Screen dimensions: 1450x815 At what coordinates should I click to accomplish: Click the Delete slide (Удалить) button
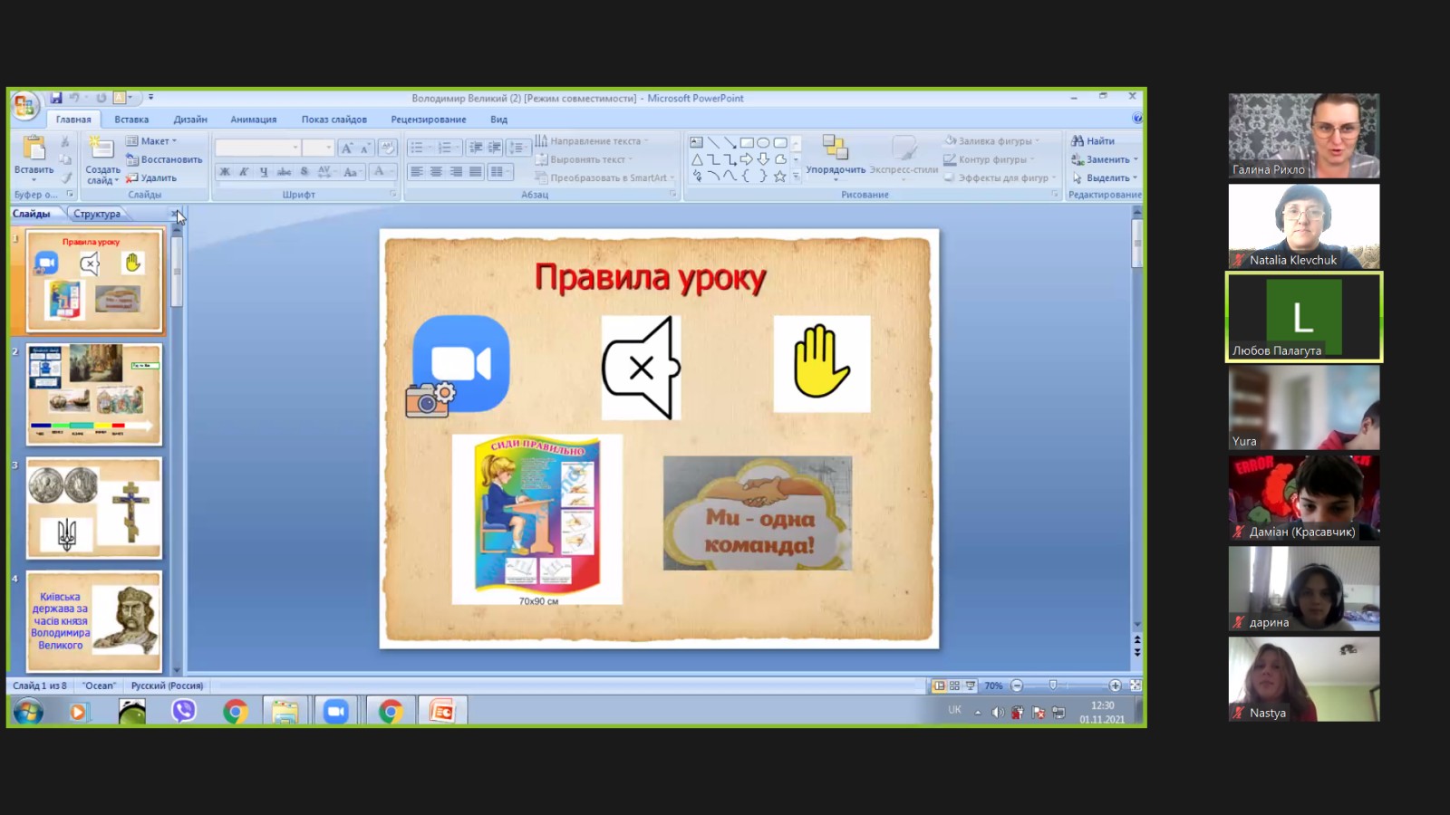151,178
